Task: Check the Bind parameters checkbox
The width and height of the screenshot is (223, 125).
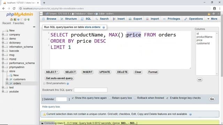Action: (44, 83)
